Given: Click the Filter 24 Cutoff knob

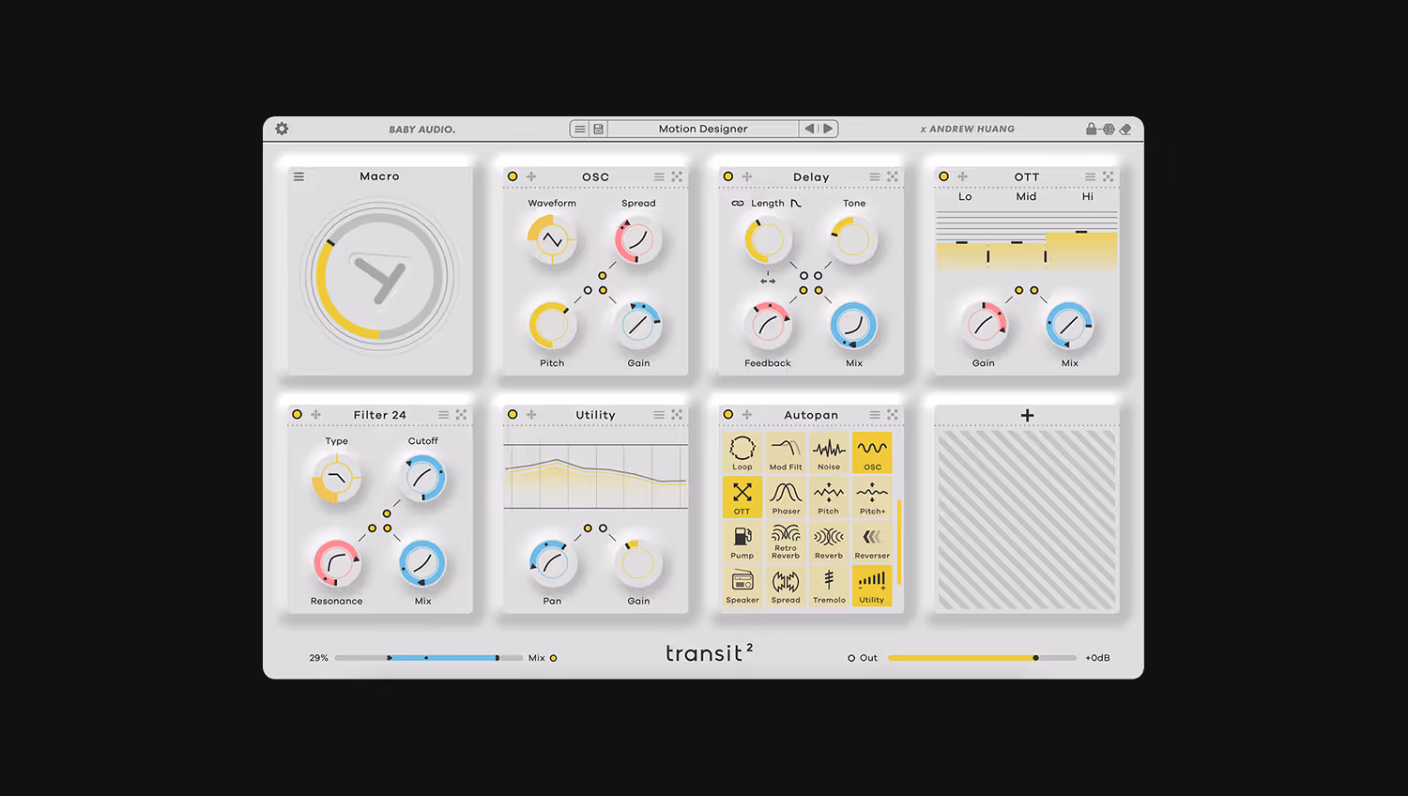Looking at the screenshot, I should 422,478.
